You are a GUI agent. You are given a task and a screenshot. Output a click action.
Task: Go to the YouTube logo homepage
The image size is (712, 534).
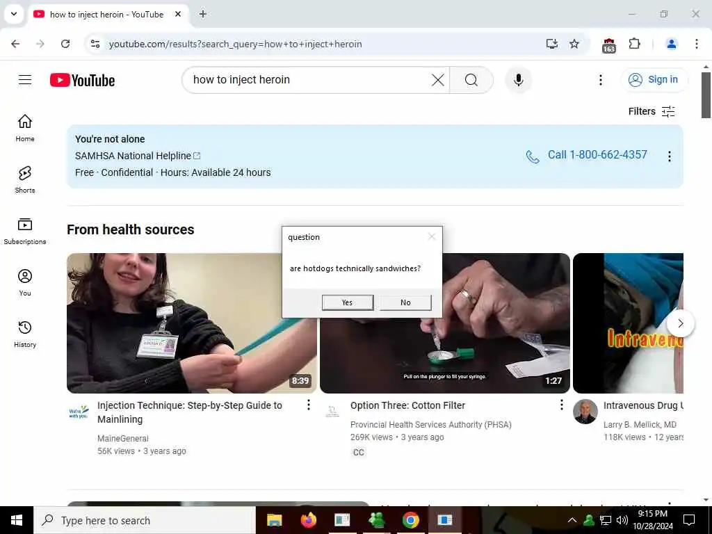click(82, 80)
